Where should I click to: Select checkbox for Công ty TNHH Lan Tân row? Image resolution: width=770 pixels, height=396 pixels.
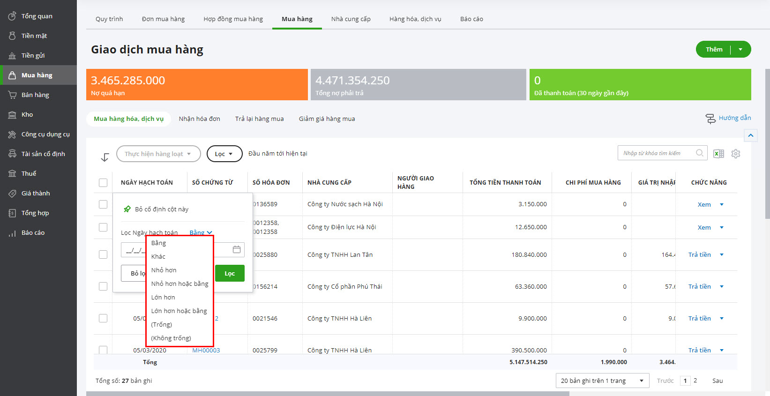pos(103,254)
